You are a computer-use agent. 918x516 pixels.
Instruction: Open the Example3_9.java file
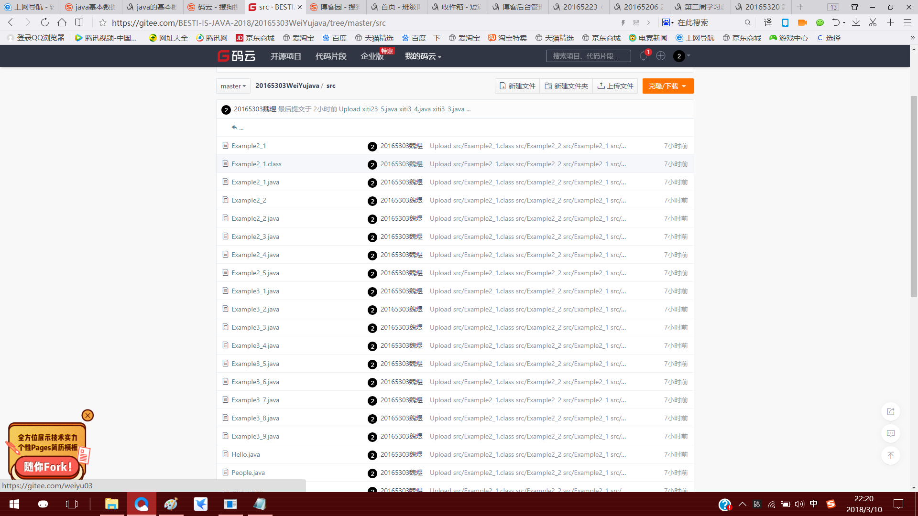pyautogui.click(x=255, y=436)
